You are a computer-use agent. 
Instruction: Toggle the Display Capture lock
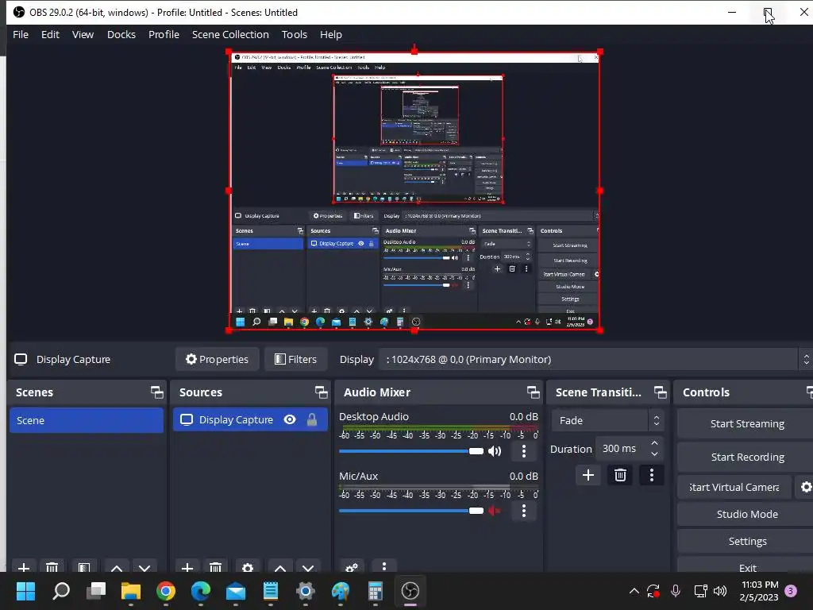311,419
